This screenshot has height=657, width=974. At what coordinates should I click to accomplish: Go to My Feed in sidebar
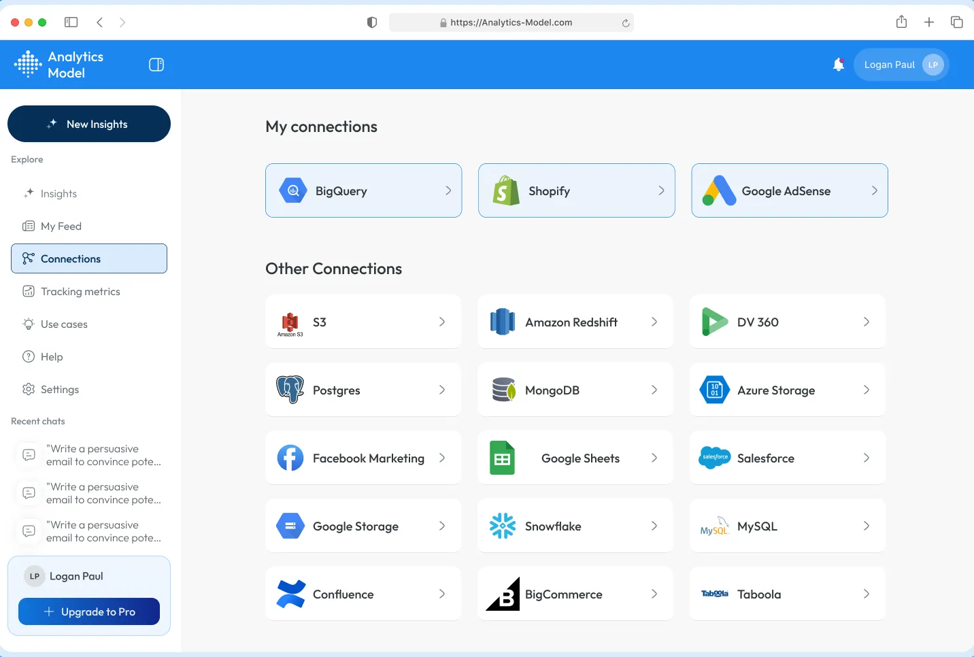click(x=89, y=226)
